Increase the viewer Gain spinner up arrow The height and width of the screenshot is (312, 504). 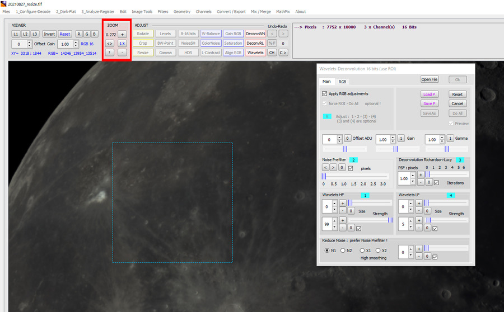(x=76, y=42)
